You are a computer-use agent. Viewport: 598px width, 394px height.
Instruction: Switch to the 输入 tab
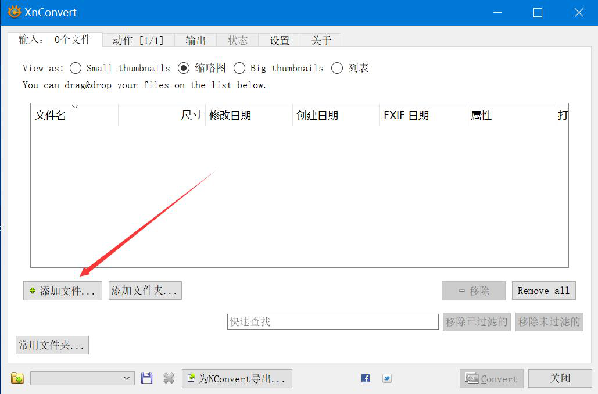55,40
